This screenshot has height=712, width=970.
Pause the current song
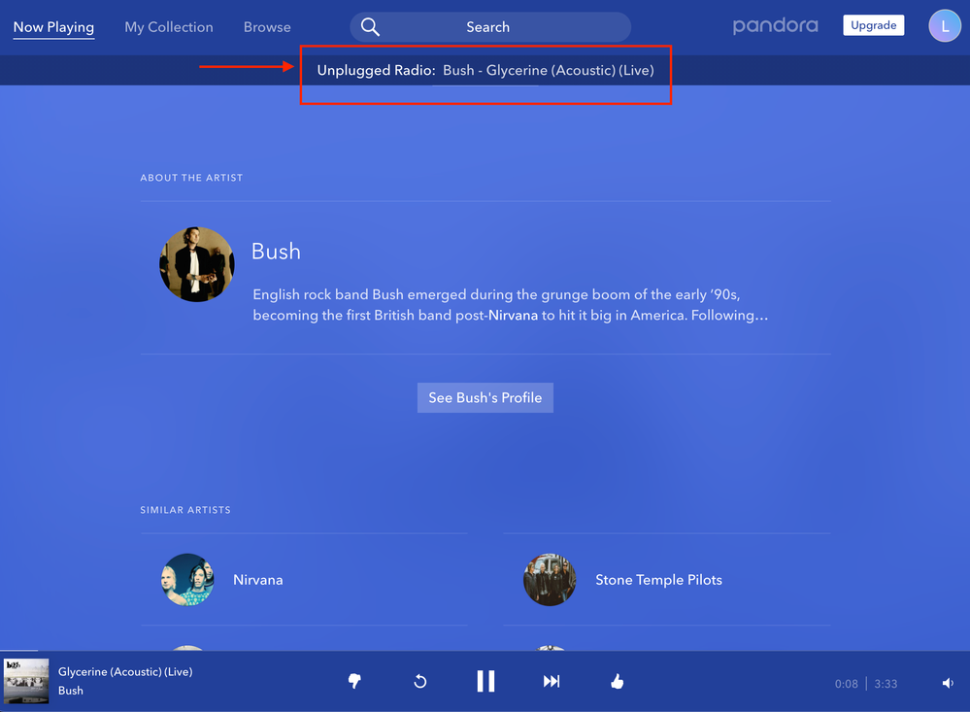[485, 681]
